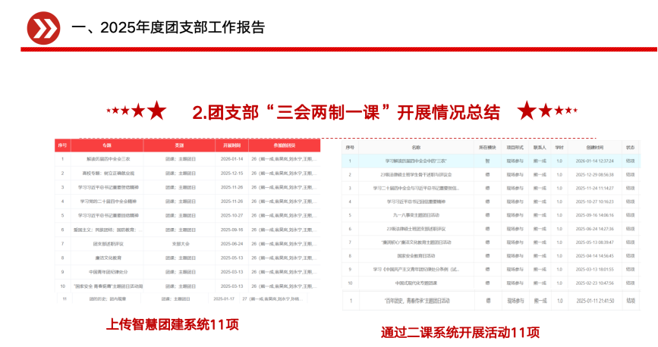658x347 pixels.
Task: Click the 名称 column header in right table
Action: pyautogui.click(x=415, y=147)
